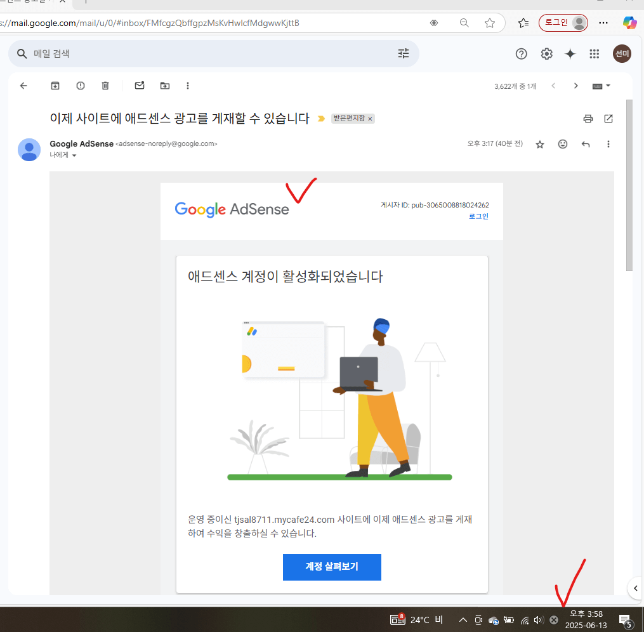Click the browser 로그인 profile button
The width and height of the screenshot is (644, 632).
pyautogui.click(x=563, y=23)
